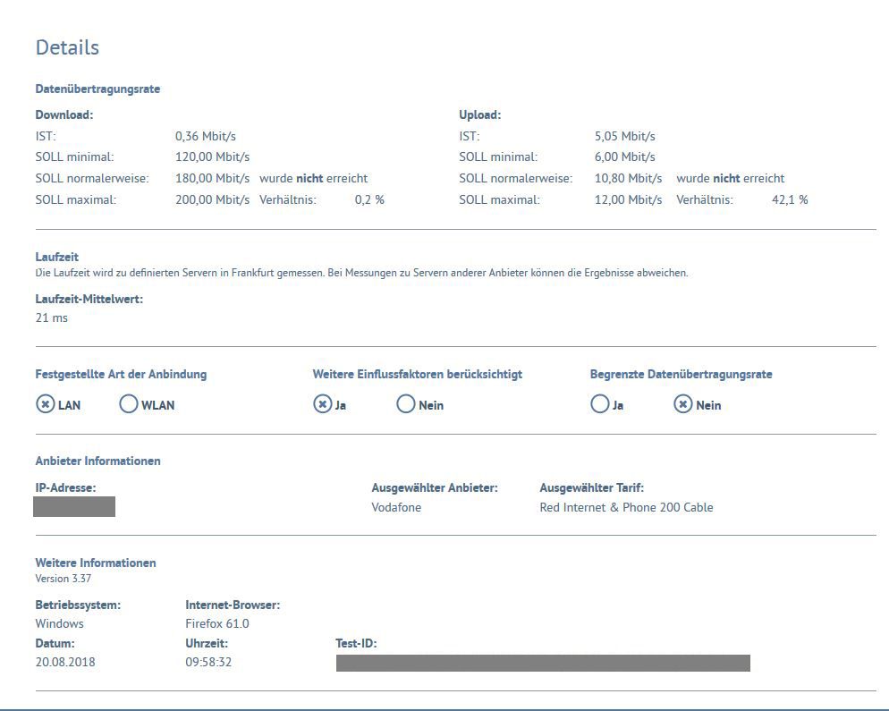The image size is (889, 711).
Task: Click the upload value 6,00 Mbit/s
Action: coord(625,157)
